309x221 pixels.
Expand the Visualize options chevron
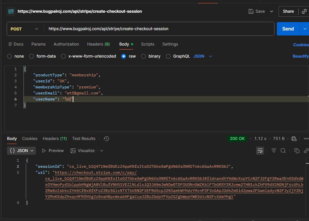pos(102,151)
